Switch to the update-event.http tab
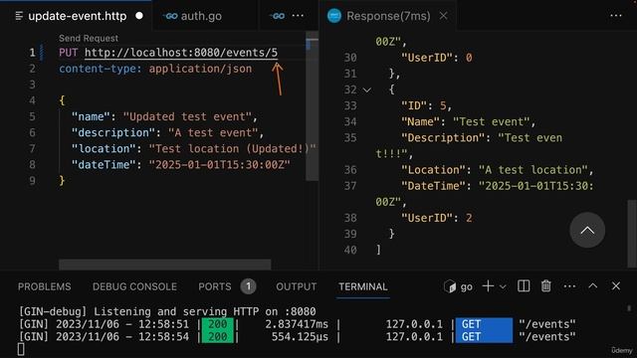637x358 pixels. tap(77, 16)
